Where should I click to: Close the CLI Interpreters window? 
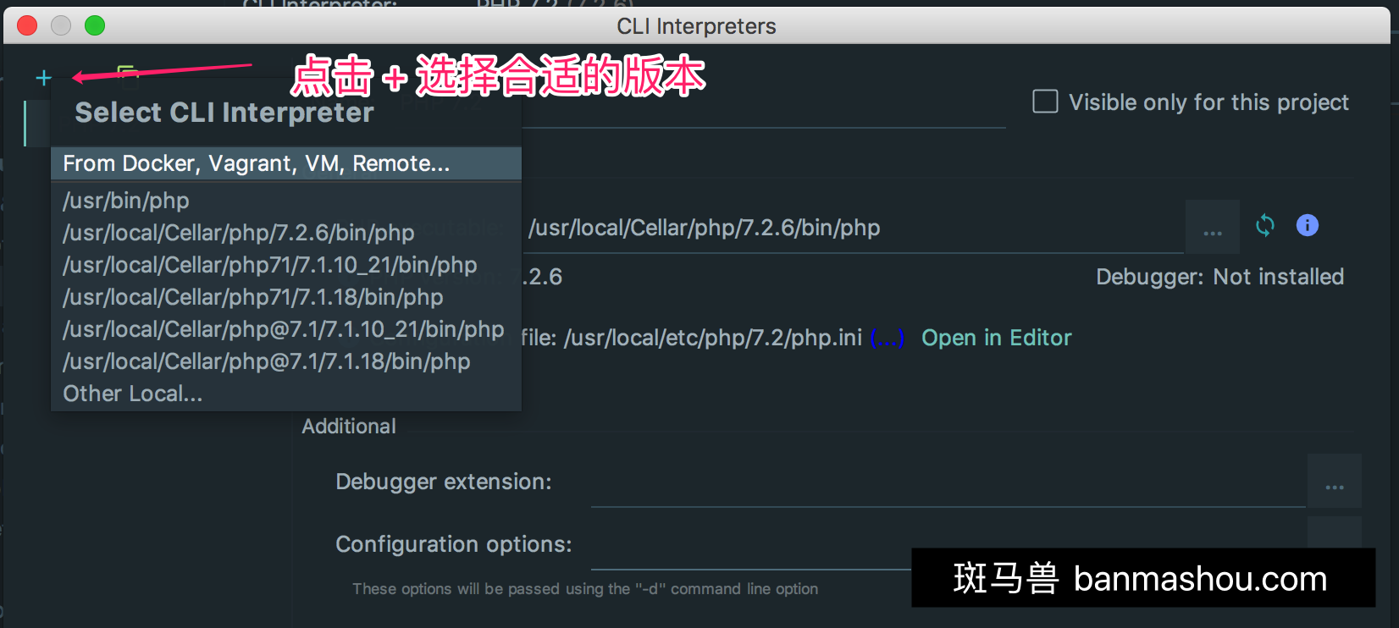[x=27, y=25]
